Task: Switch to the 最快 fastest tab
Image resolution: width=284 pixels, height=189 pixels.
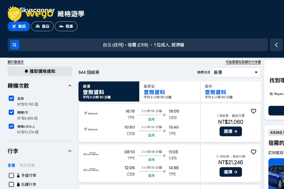Action: click(230, 92)
